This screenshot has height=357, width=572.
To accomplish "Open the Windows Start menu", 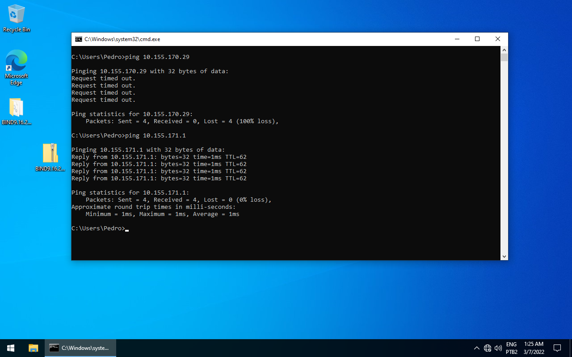I will (x=11, y=348).
